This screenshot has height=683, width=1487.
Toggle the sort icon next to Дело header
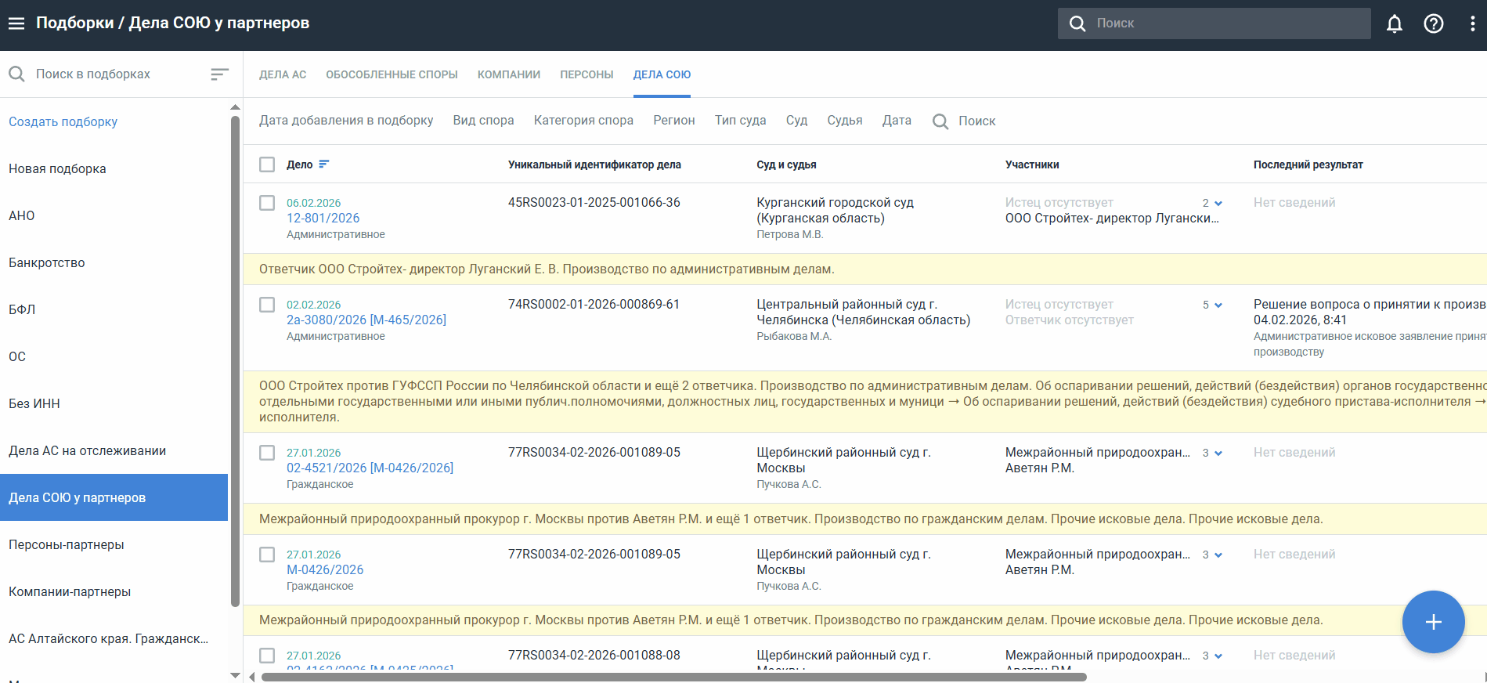pyautogui.click(x=324, y=164)
